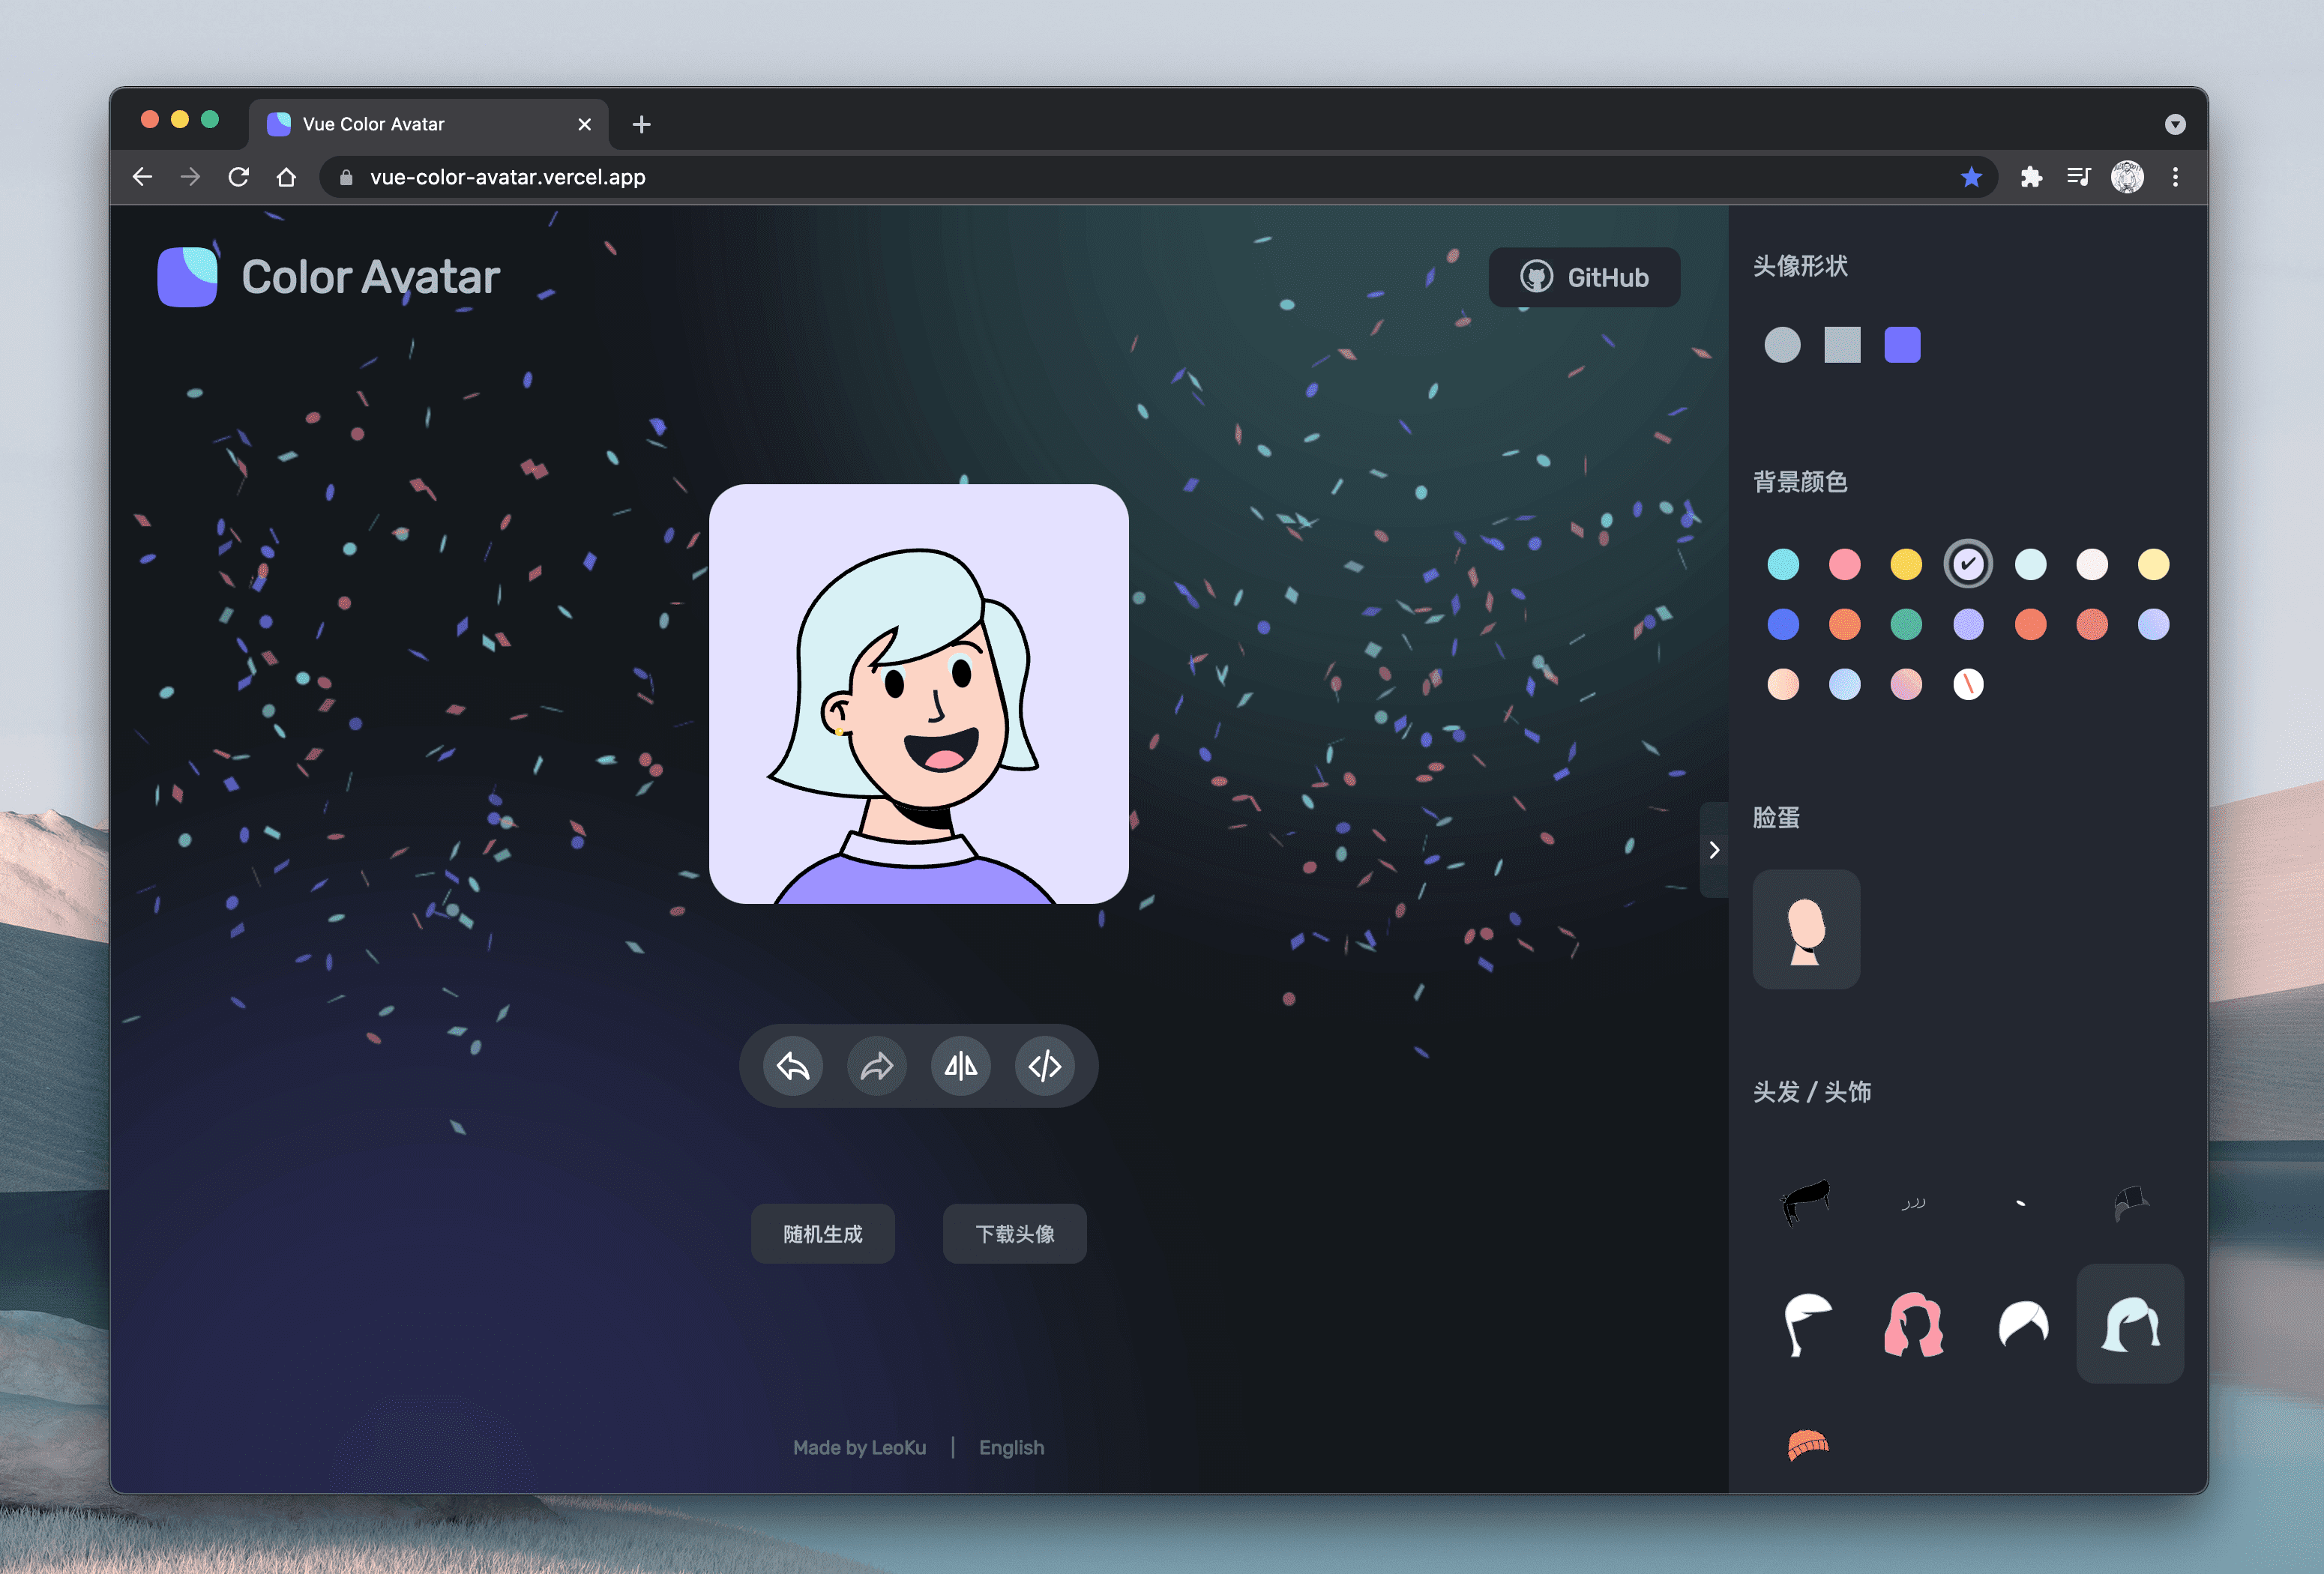2324x1574 pixels.
Task: Pick the solid blue background color
Action: click(1783, 624)
